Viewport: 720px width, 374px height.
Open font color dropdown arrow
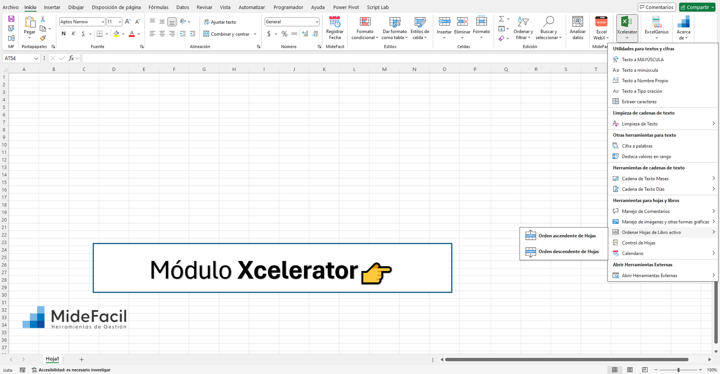(139, 34)
